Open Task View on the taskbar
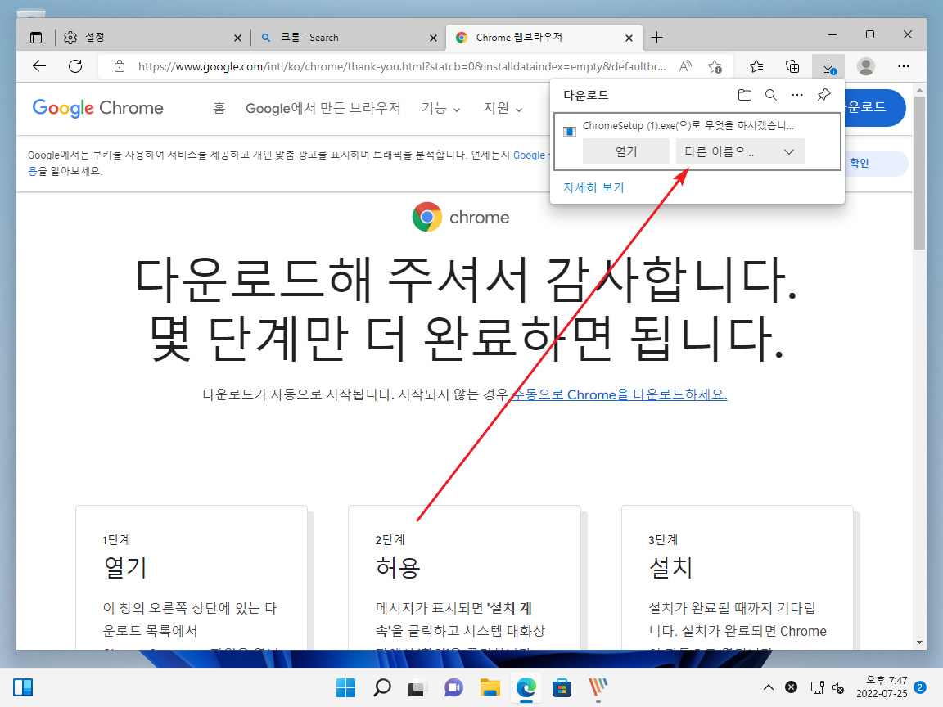The height and width of the screenshot is (707, 943). coord(417,687)
